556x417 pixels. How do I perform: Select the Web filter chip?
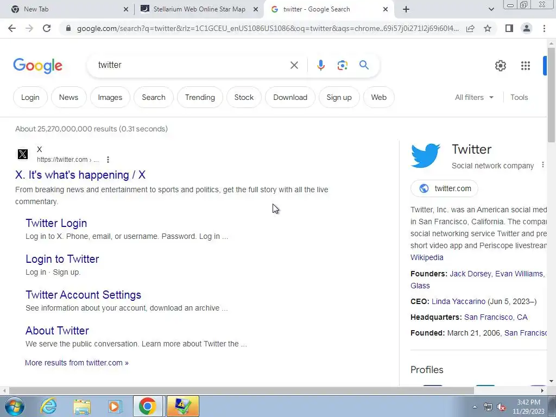pos(378,97)
